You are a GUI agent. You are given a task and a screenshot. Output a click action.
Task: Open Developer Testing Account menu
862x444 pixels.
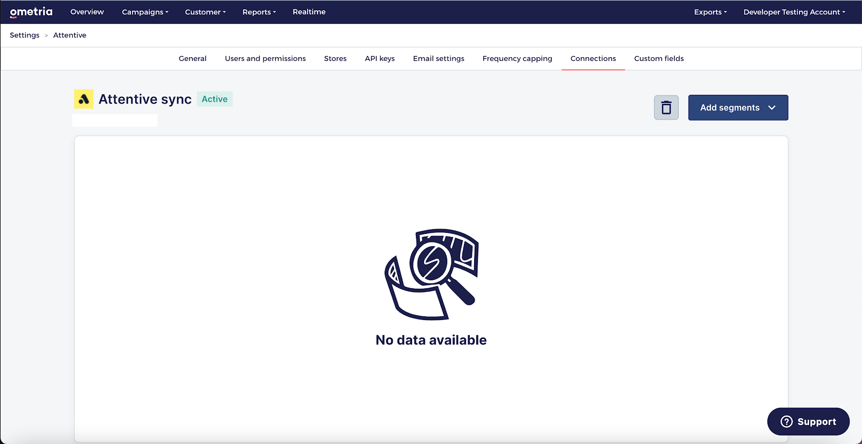794,12
